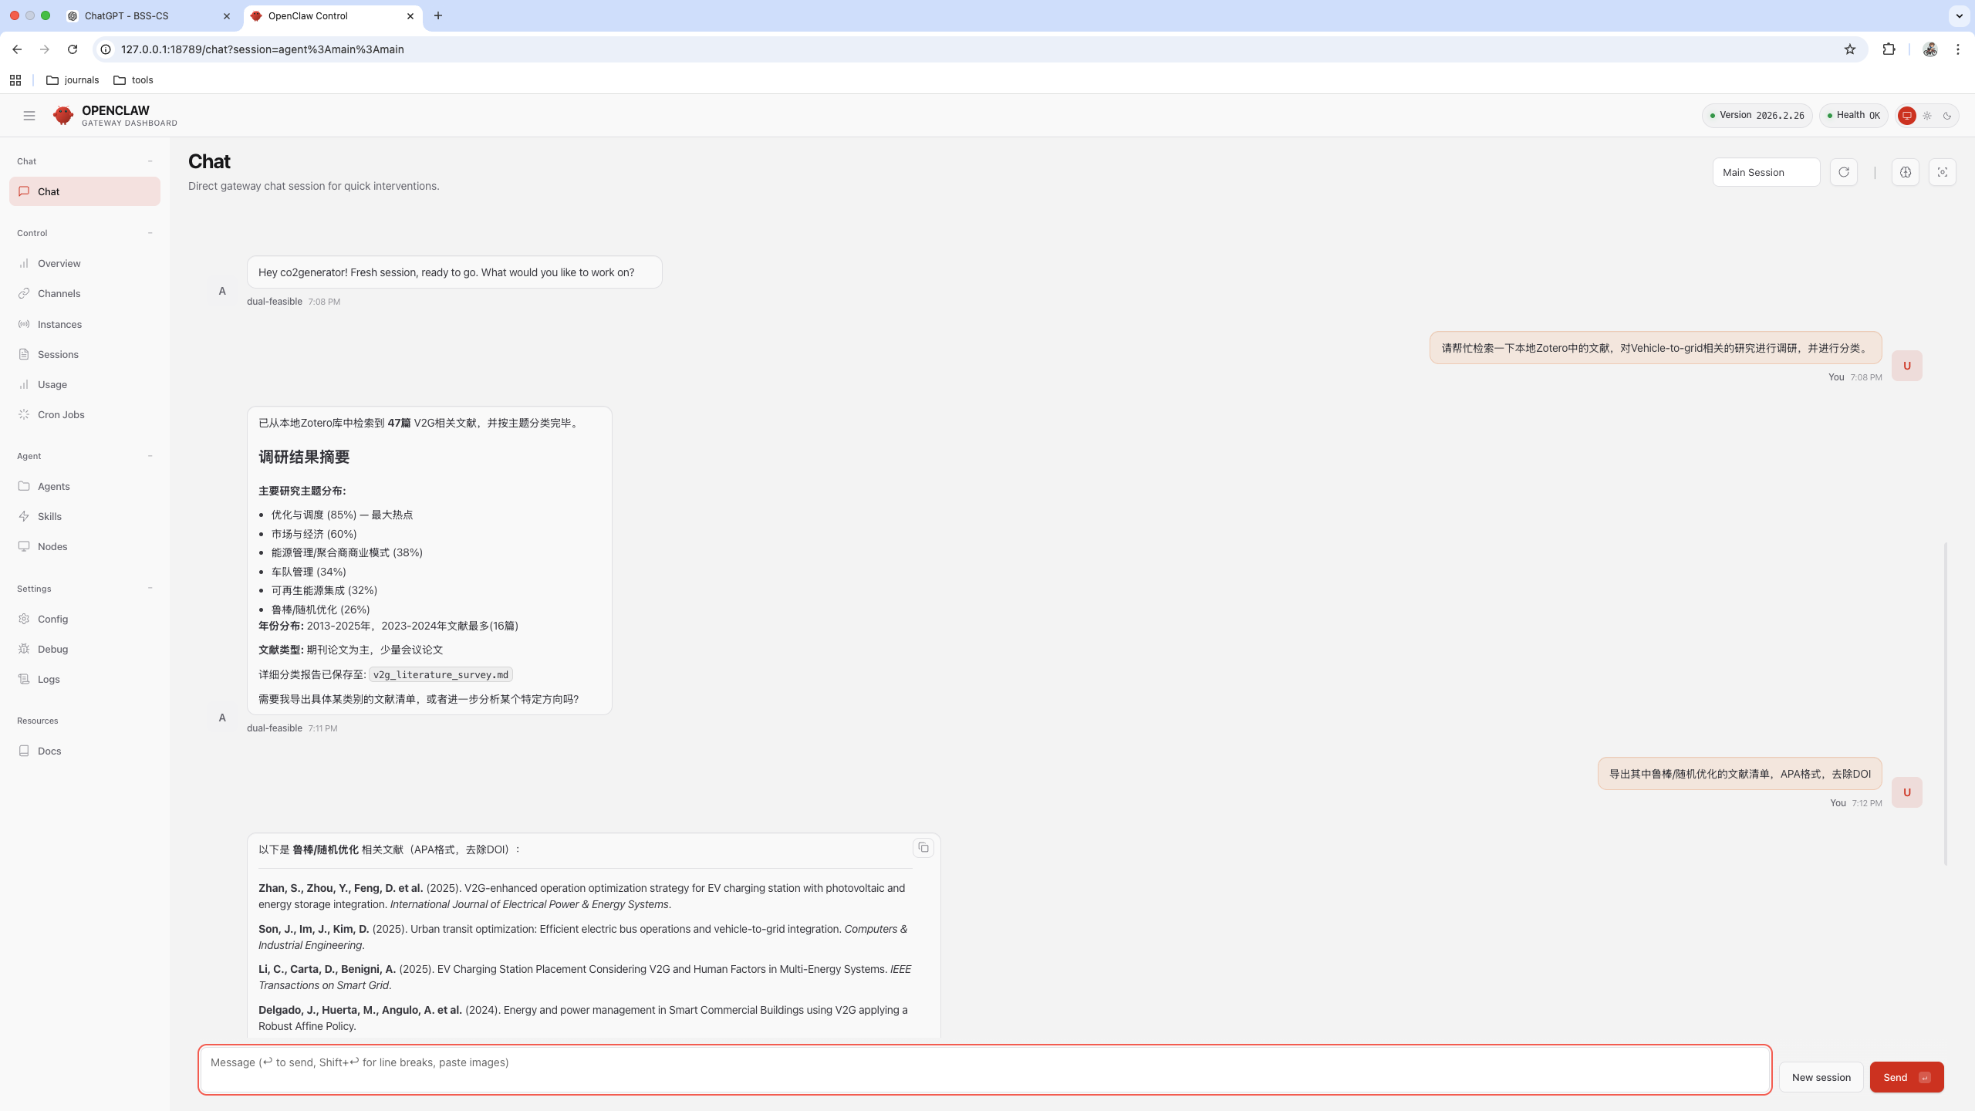Screen dimensions: 1975x1111
Task: Collapse the Control sidebar section
Action: point(150,233)
